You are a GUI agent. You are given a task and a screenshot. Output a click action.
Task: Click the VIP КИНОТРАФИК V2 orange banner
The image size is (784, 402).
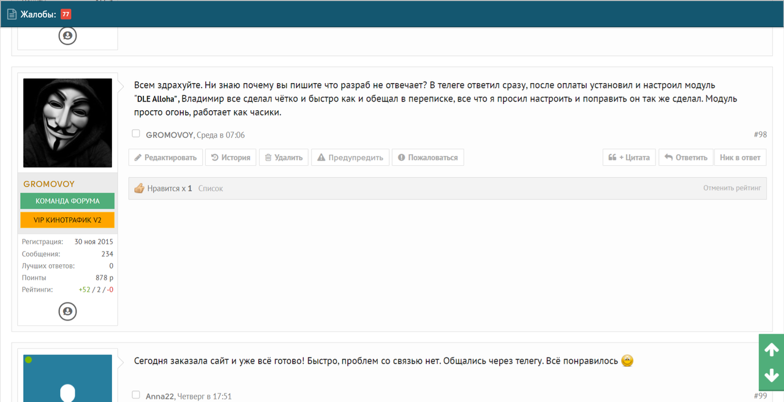coord(67,220)
